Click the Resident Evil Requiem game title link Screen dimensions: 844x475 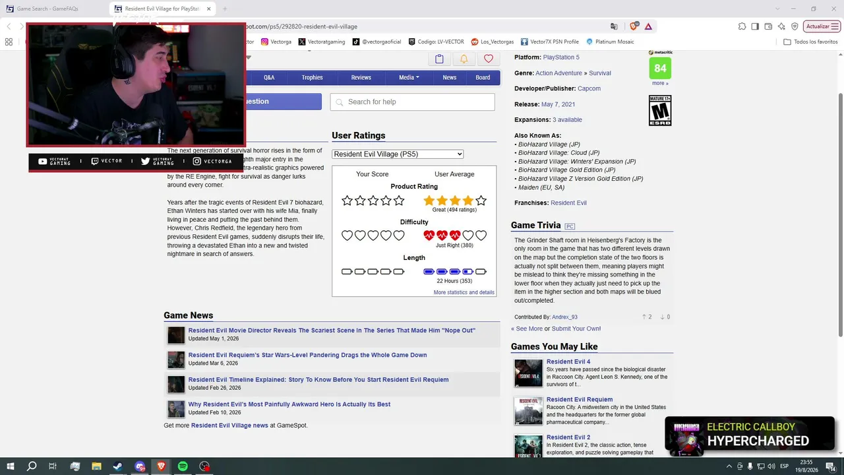click(x=580, y=399)
